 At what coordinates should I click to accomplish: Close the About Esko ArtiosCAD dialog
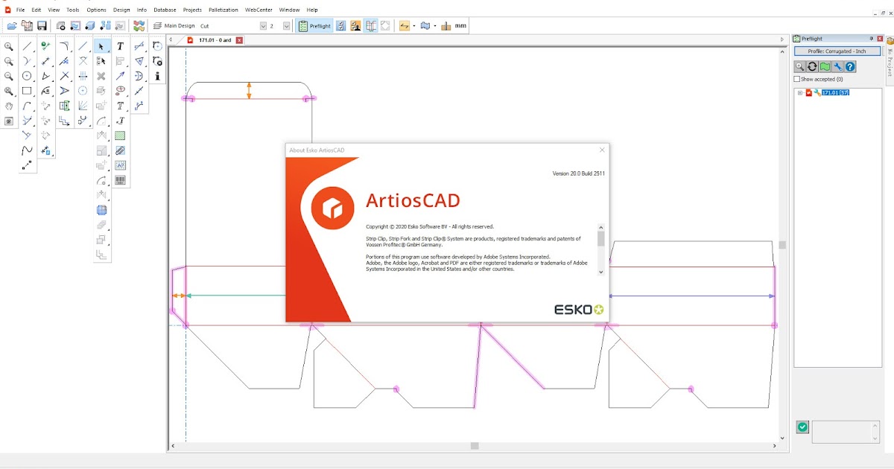point(602,150)
